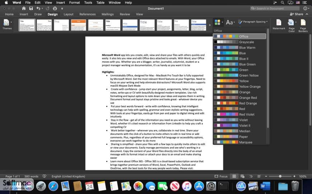Open the Layout ribbon tab

68,14
